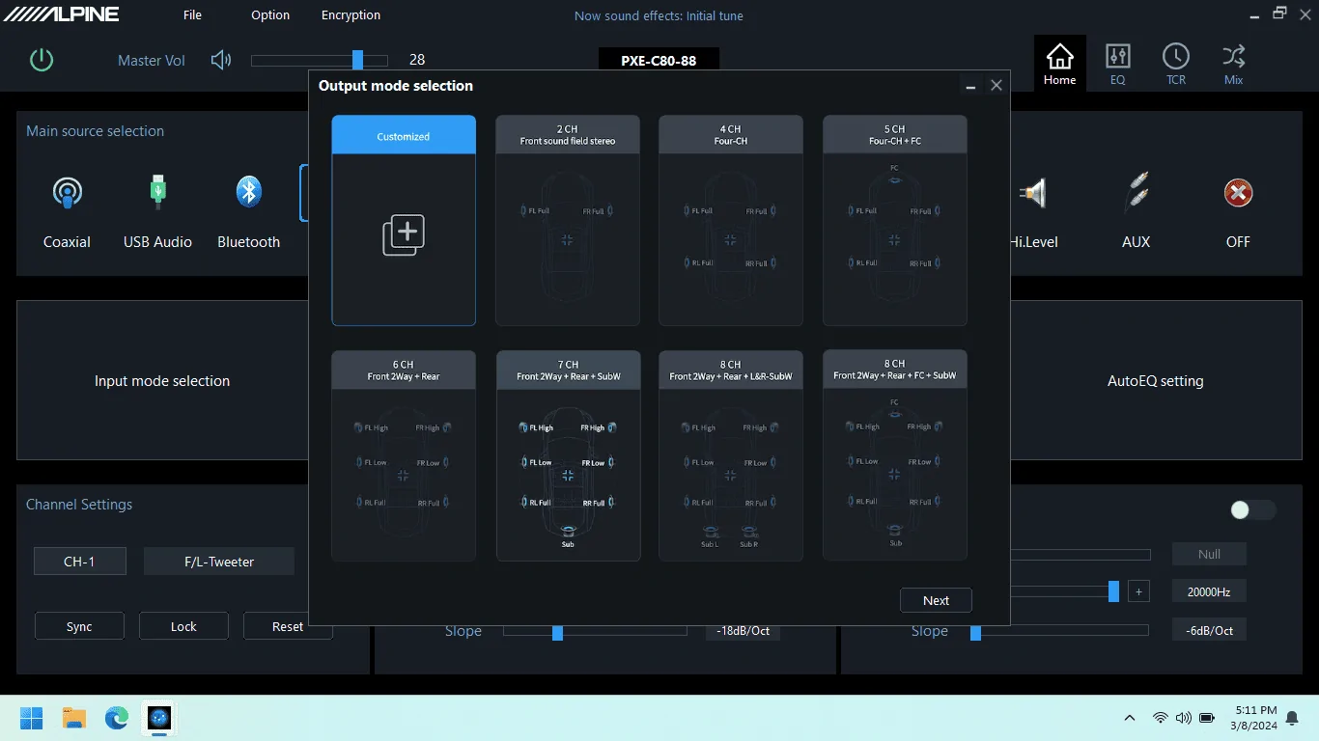The height and width of the screenshot is (741, 1319).
Task: Click the Reset button
Action: pos(288,626)
